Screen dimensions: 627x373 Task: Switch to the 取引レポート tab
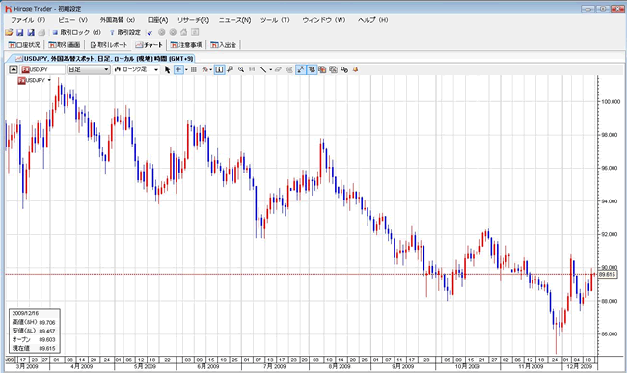tap(109, 45)
